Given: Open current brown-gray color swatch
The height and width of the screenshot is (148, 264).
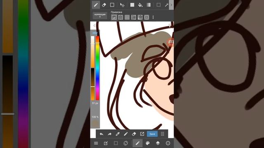Looking at the screenshot, I should (95, 124).
